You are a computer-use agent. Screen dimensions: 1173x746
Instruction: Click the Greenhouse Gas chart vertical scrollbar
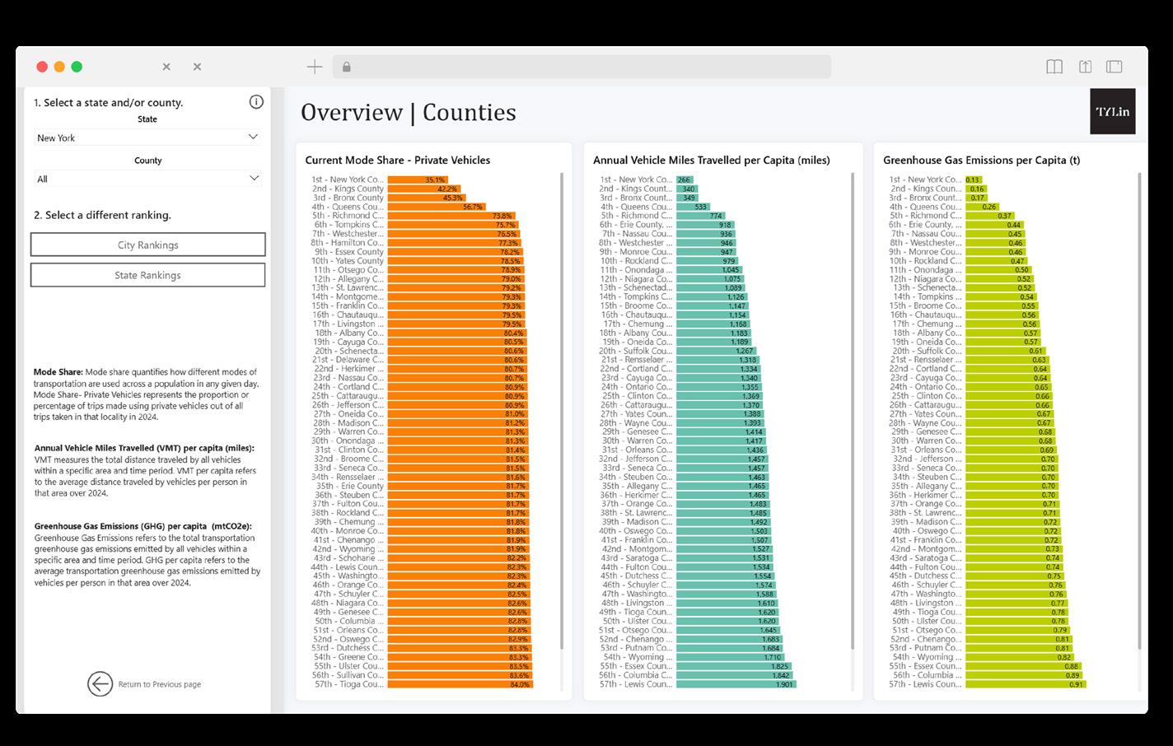tap(1139, 412)
